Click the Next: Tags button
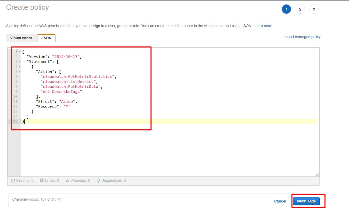Screen dimensions: 349x208 point(306,201)
